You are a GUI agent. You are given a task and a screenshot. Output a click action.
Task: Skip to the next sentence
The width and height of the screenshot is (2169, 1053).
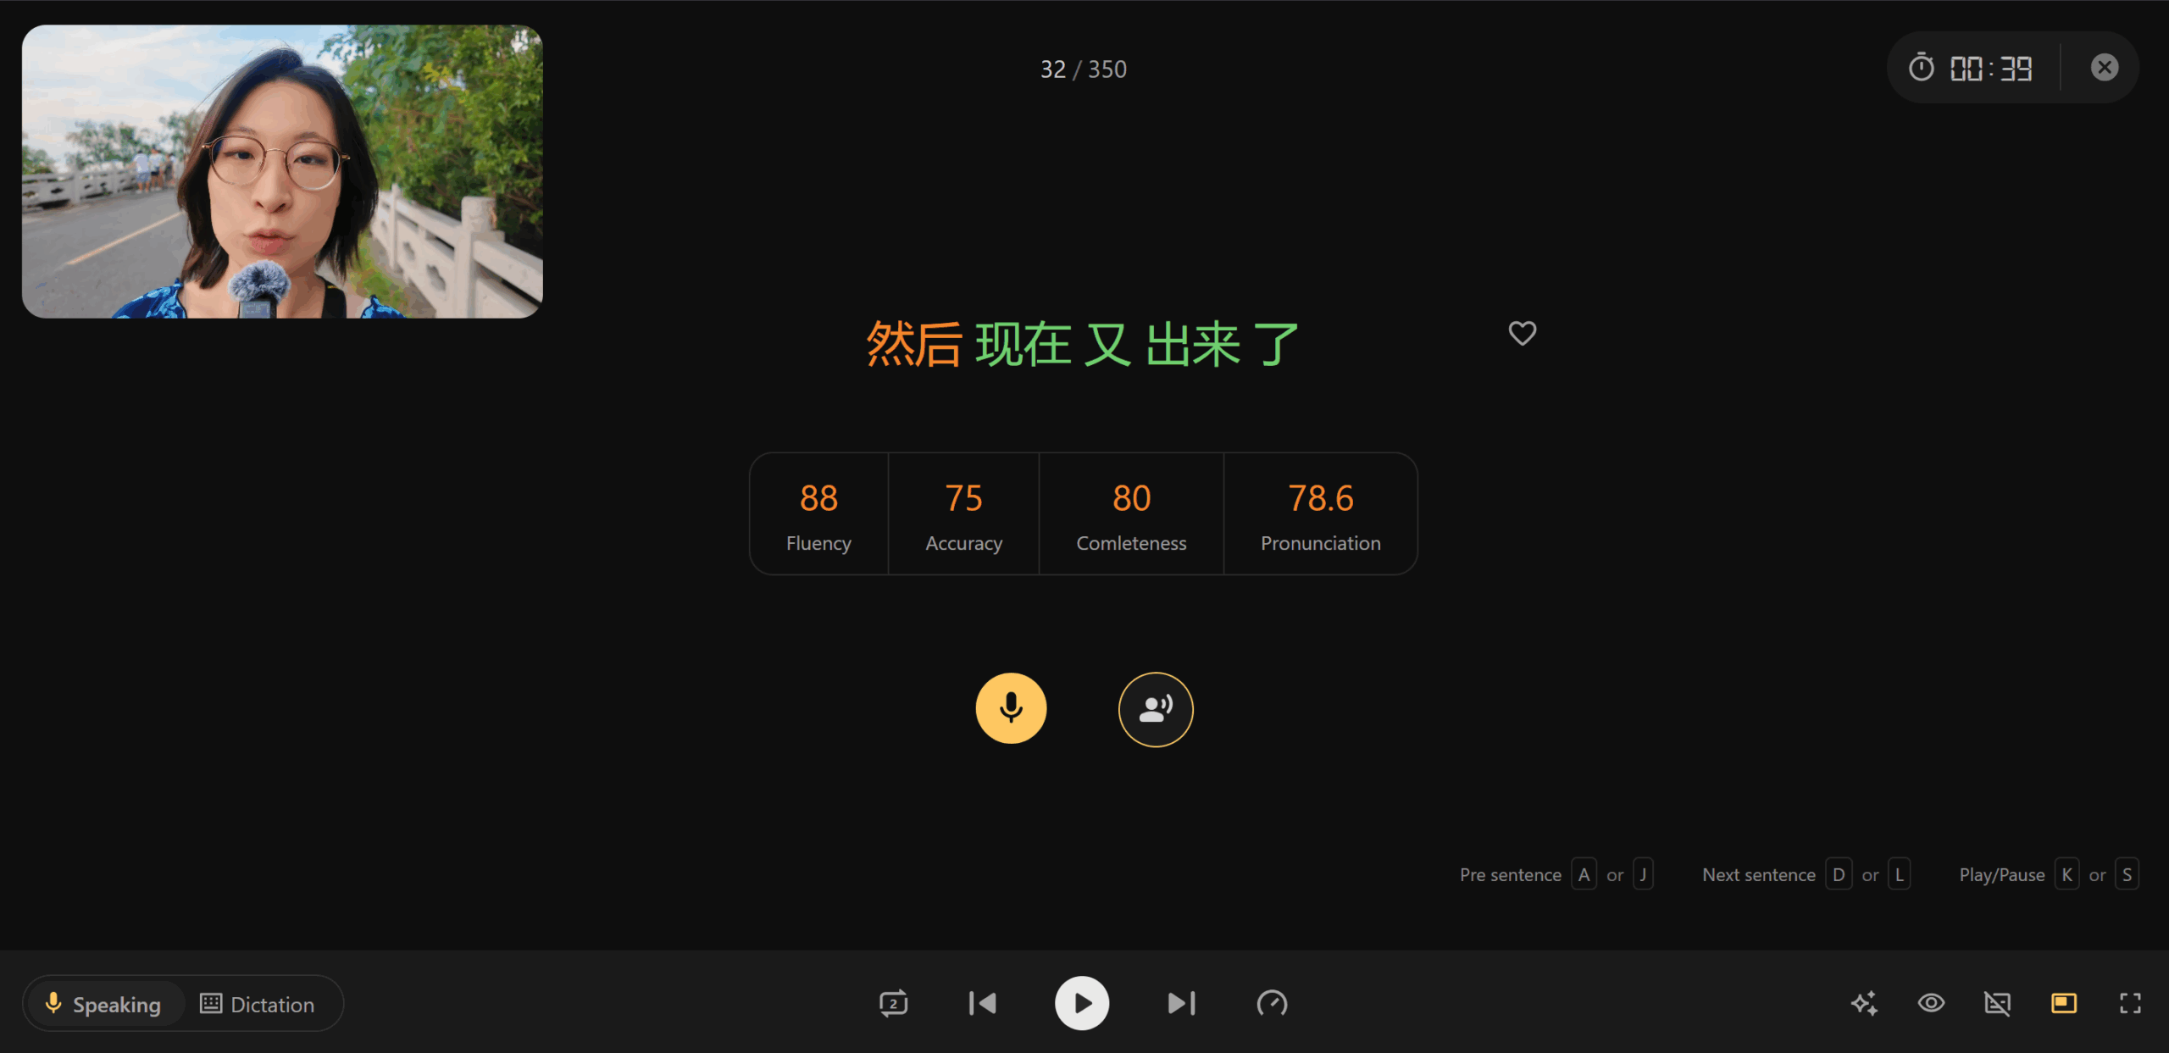(1181, 1003)
